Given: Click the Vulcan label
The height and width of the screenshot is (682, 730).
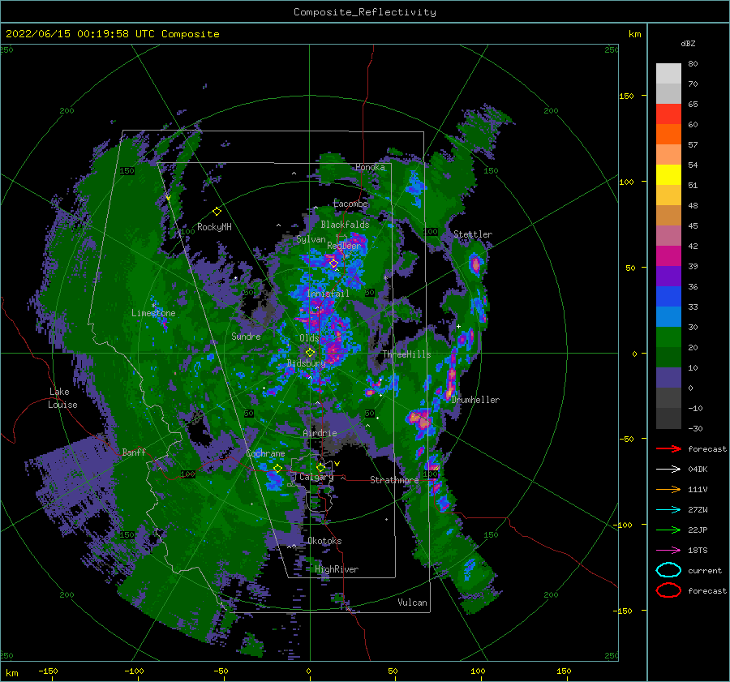Looking at the screenshot, I should click(x=412, y=603).
